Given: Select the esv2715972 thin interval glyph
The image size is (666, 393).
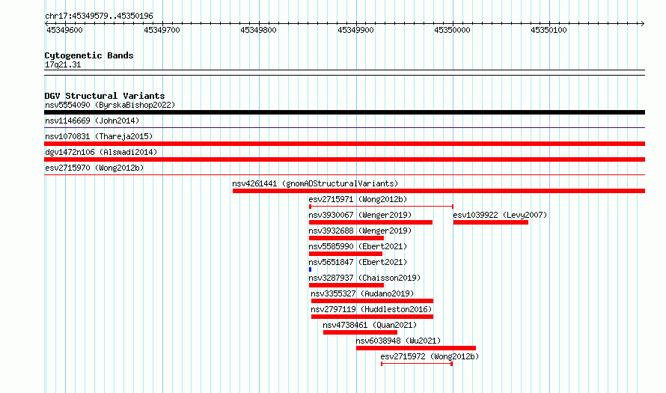Looking at the screenshot, I should [x=417, y=364].
